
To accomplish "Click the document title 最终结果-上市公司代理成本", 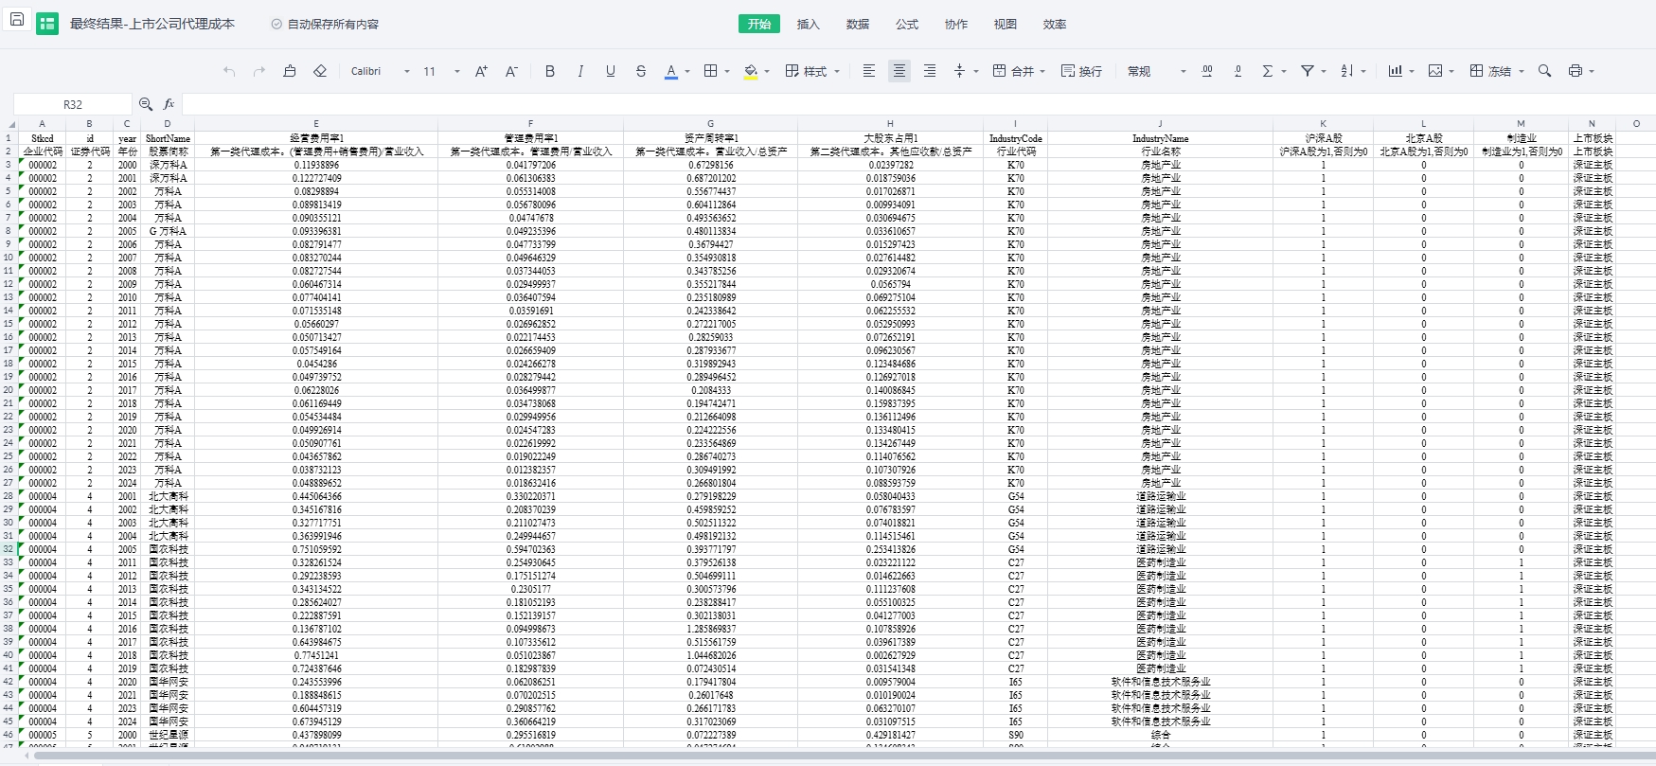I will pos(152,24).
